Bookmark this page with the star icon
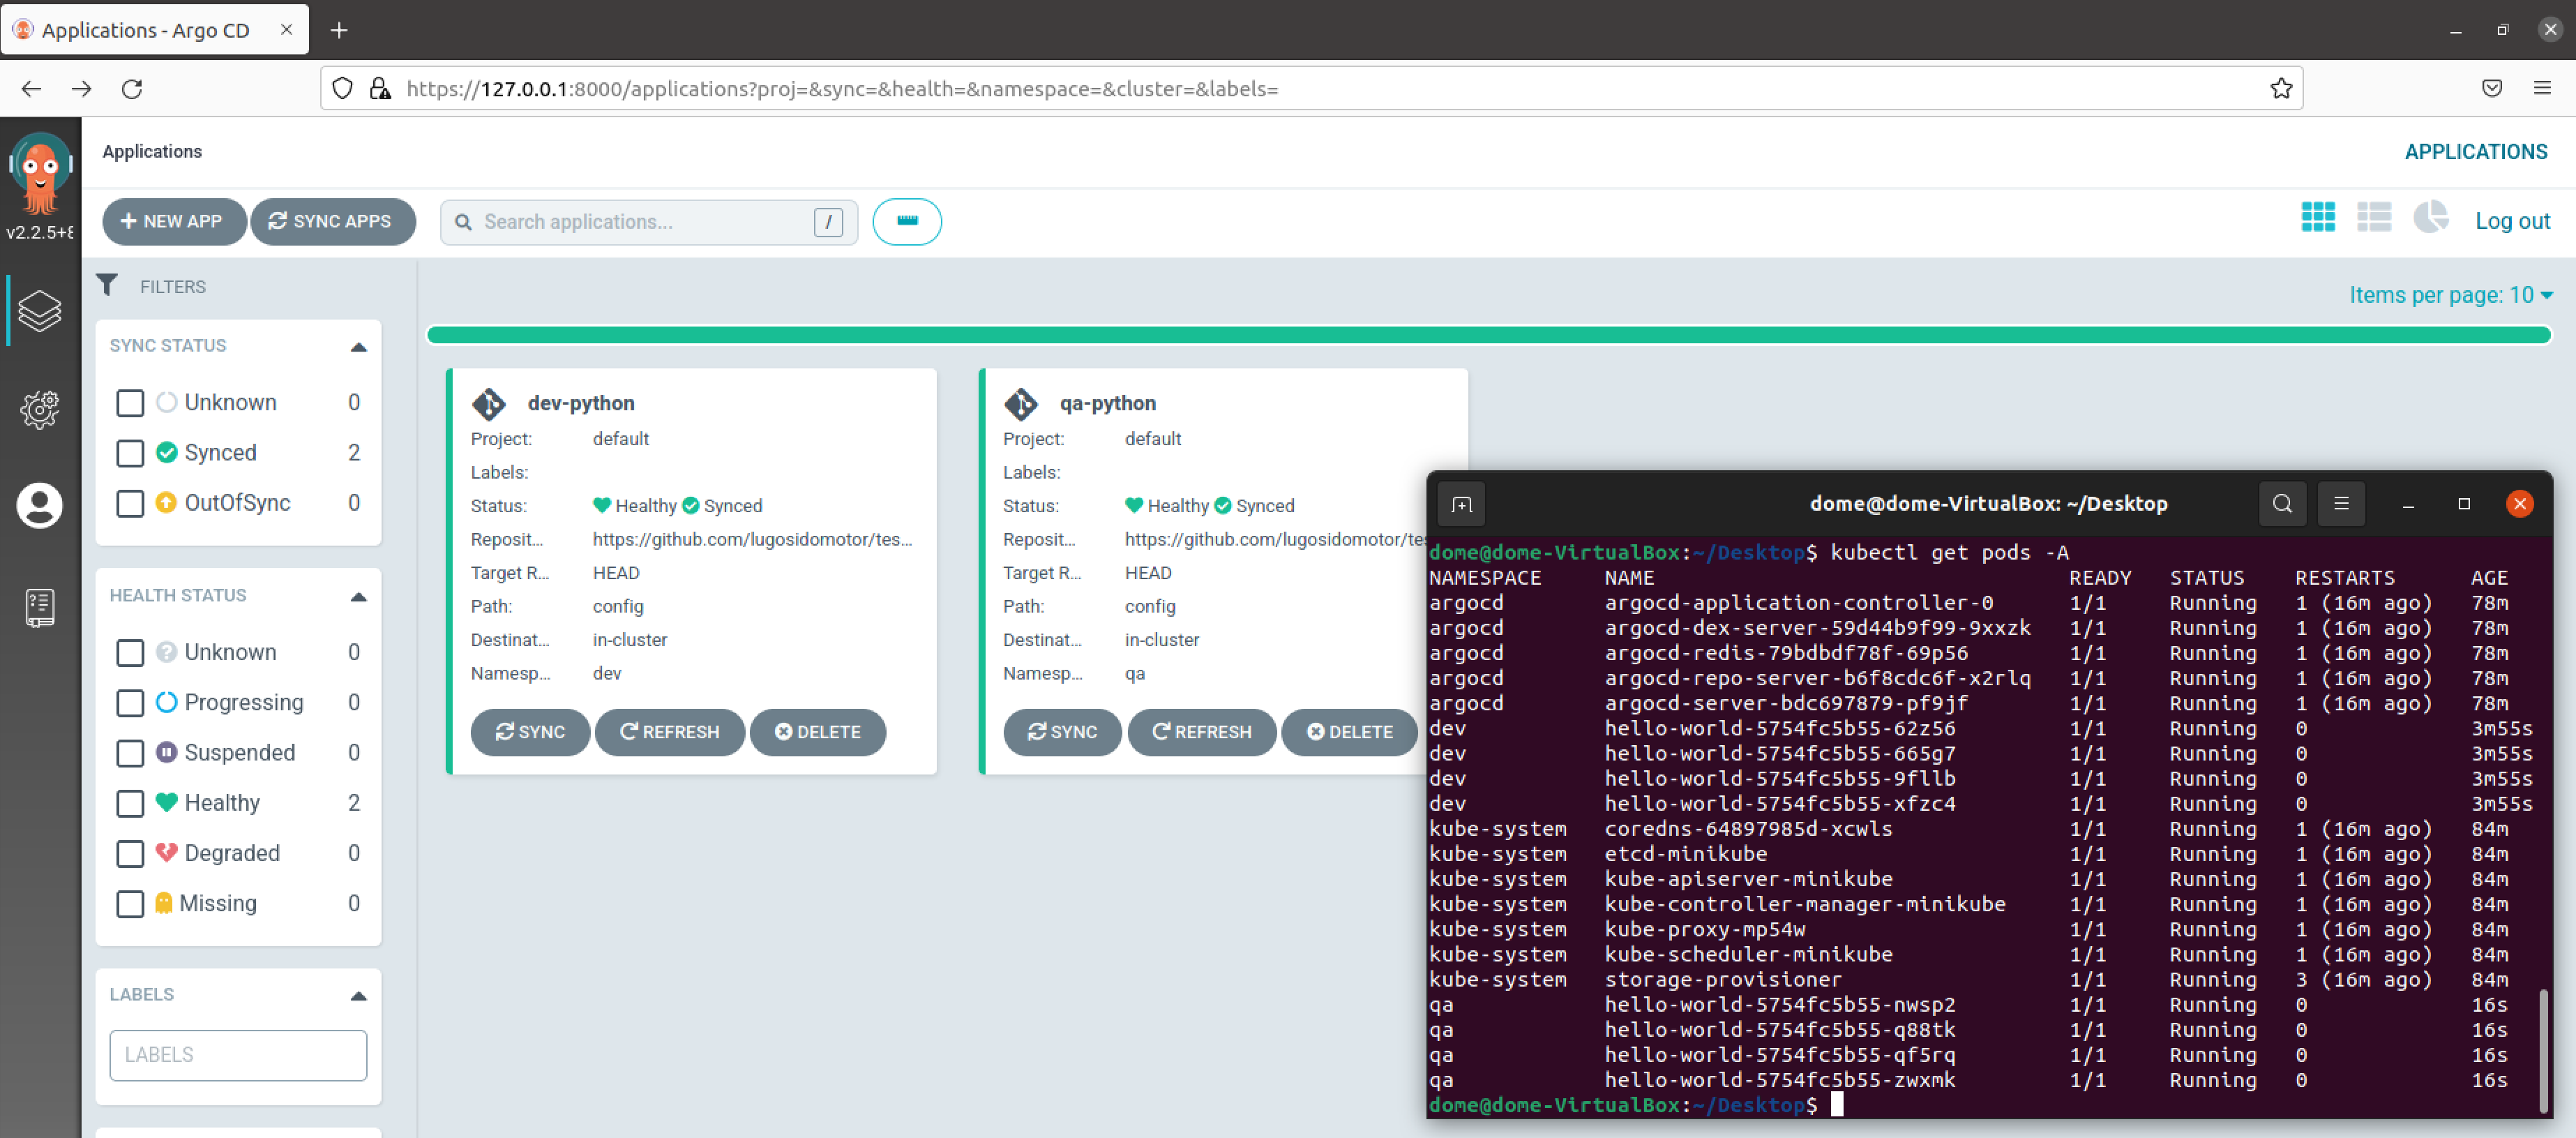The width and height of the screenshot is (2576, 1138). tap(2280, 89)
